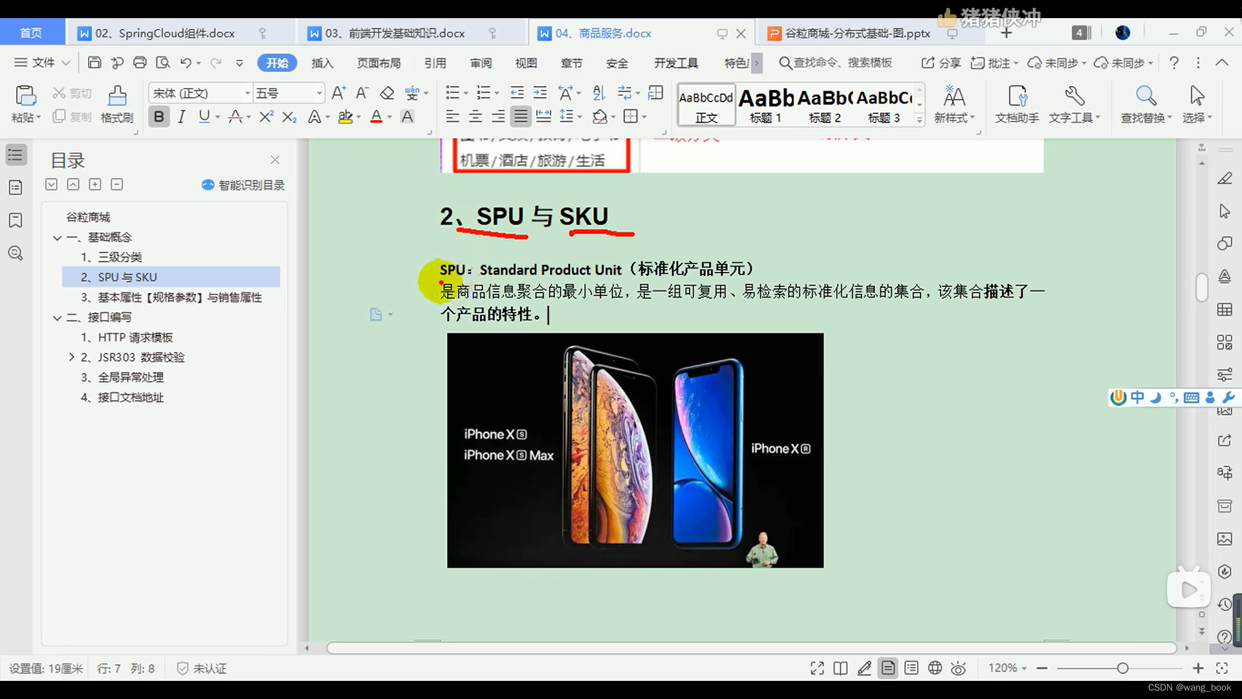Open the 谷粒商城-分布式基础-图.pptx tab

tap(858, 33)
